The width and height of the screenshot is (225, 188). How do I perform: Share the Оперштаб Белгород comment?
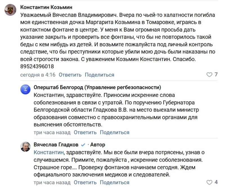[x=114, y=132]
